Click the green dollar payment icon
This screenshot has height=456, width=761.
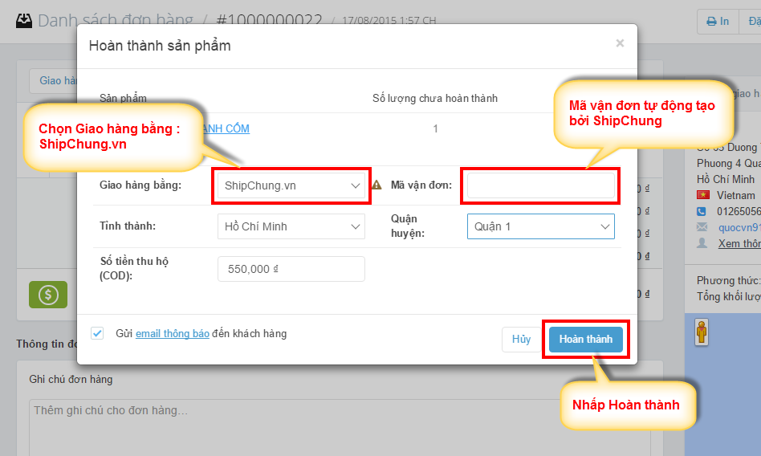(48, 295)
